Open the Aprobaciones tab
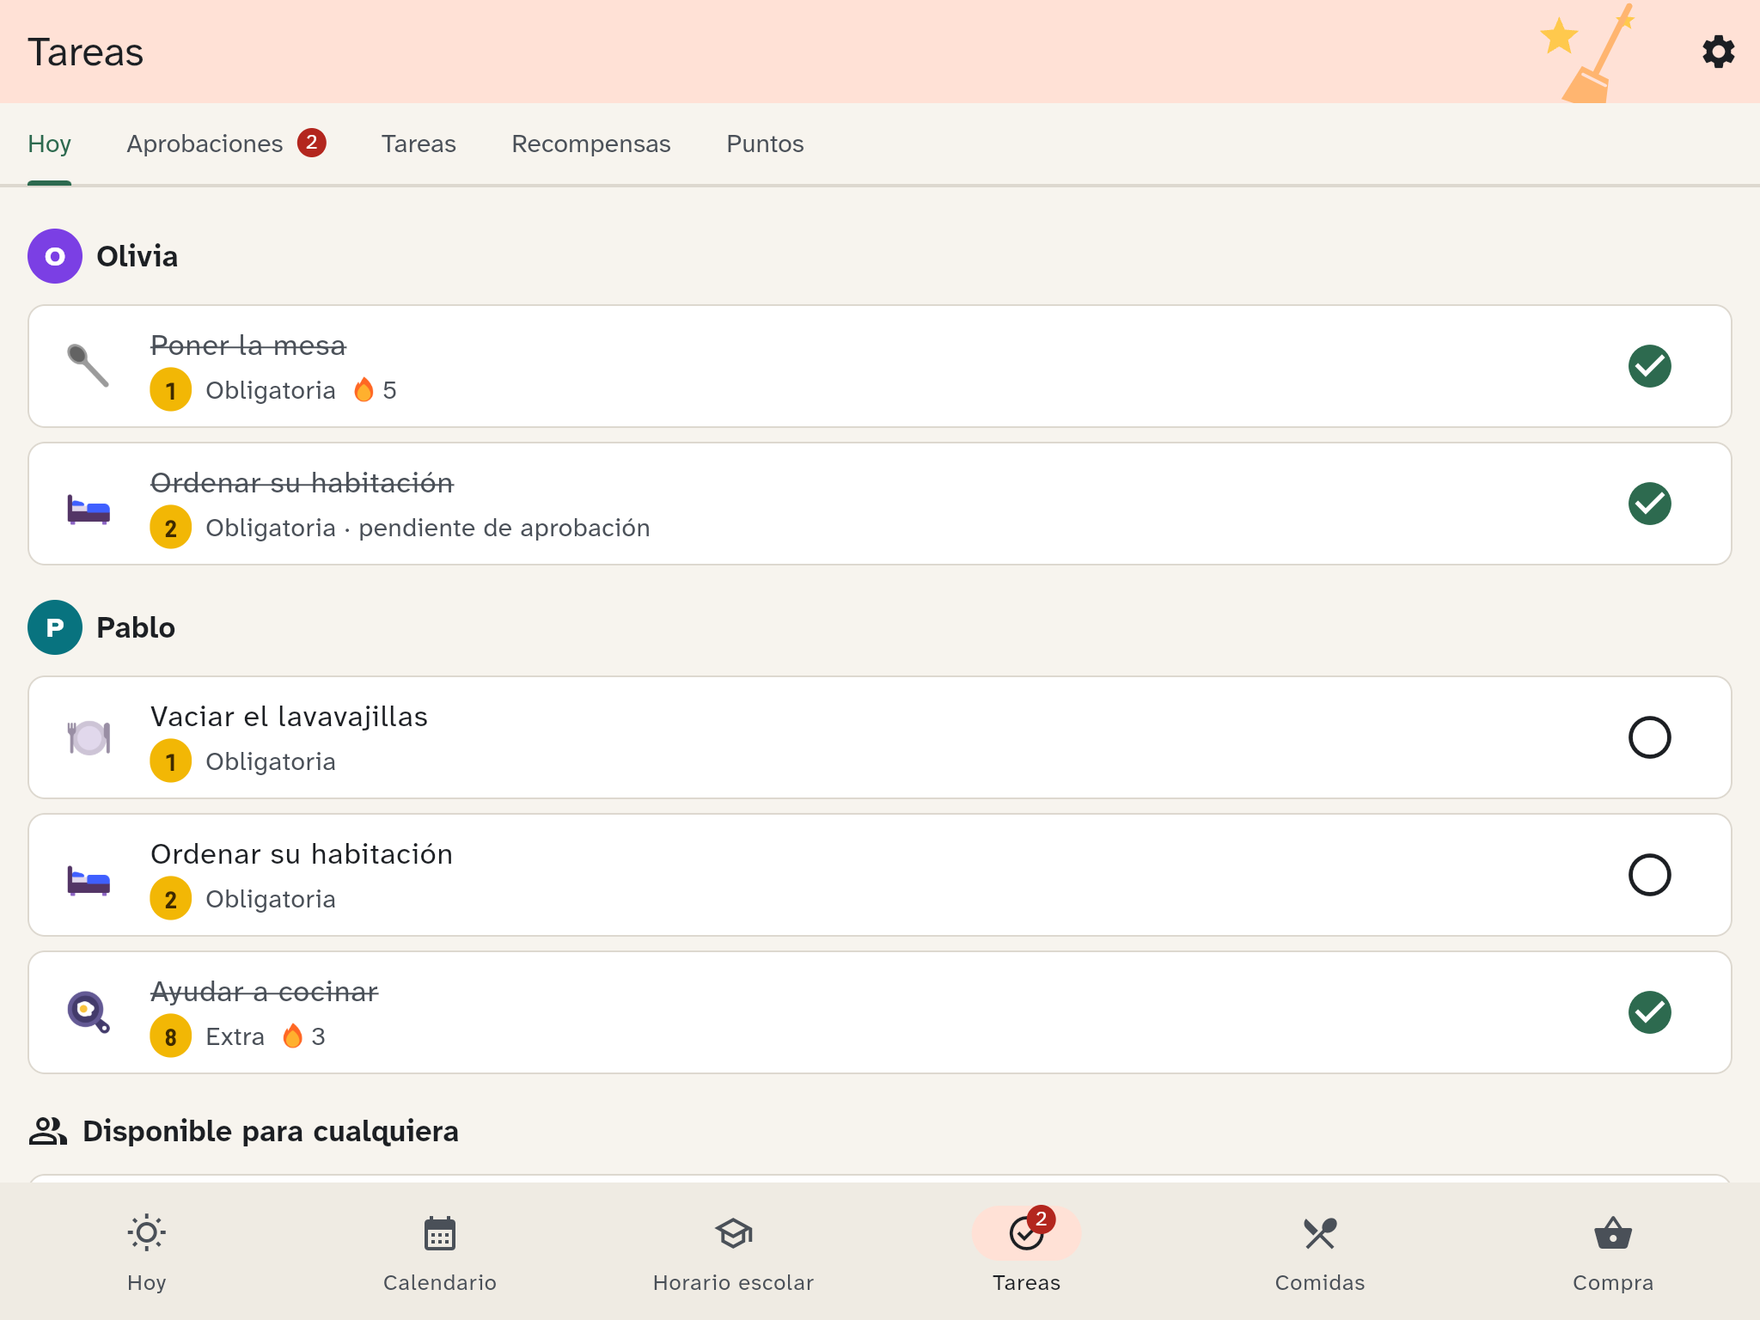The width and height of the screenshot is (1760, 1320). coord(226,144)
